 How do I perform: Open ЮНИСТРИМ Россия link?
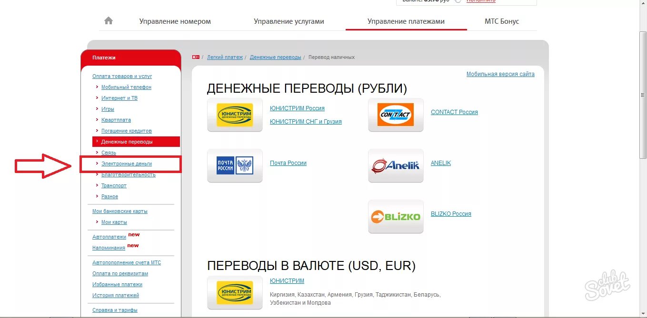coord(297,108)
